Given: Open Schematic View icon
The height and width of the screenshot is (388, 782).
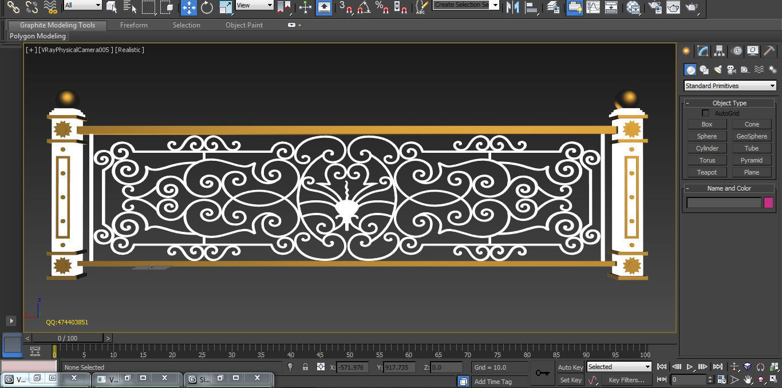Looking at the screenshot, I should point(611,7).
